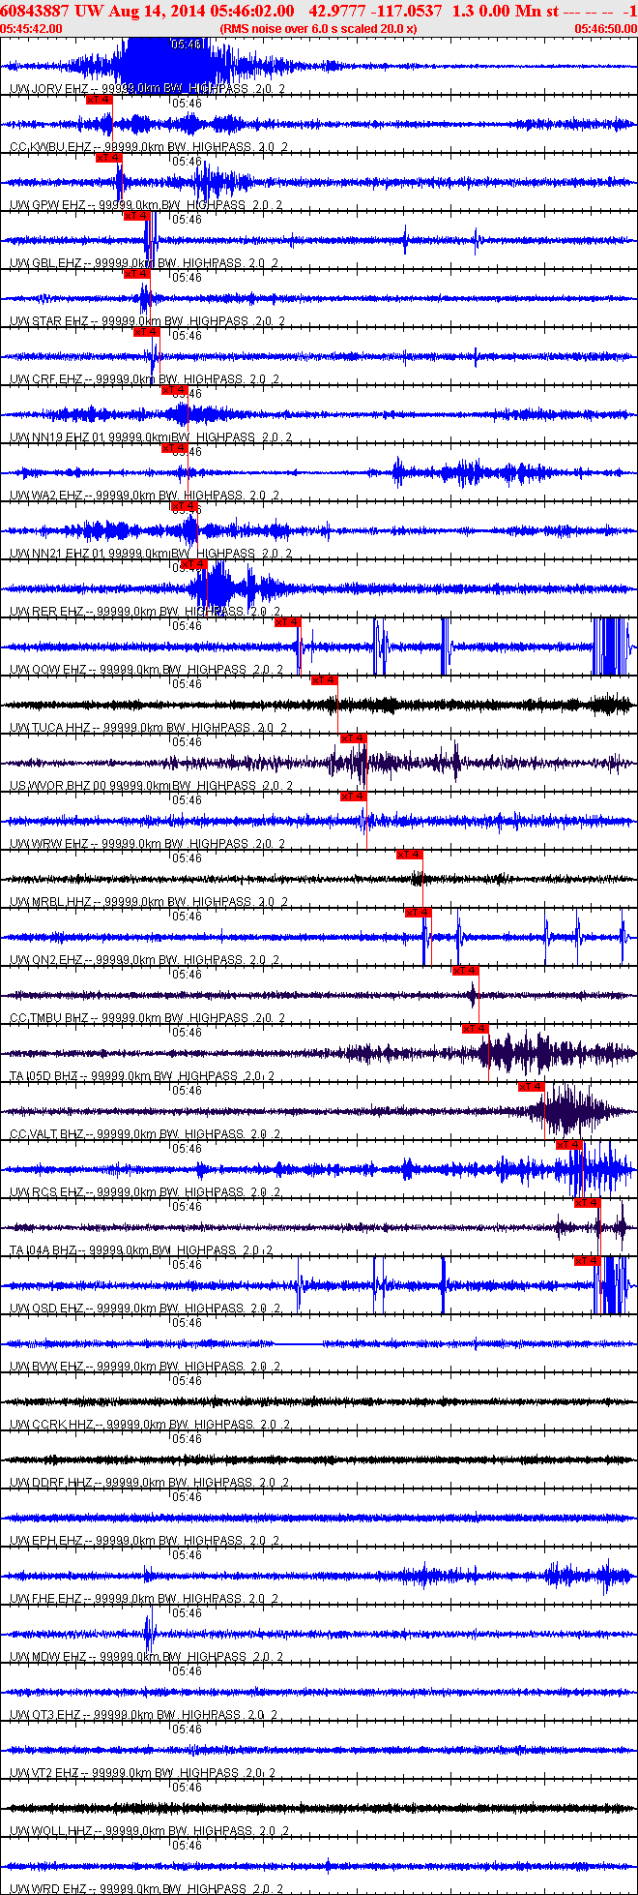The width and height of the screenshot is (638, 1895).
Task: Click the event ID 60843887 in the header
Action: (x=35, y=11)
